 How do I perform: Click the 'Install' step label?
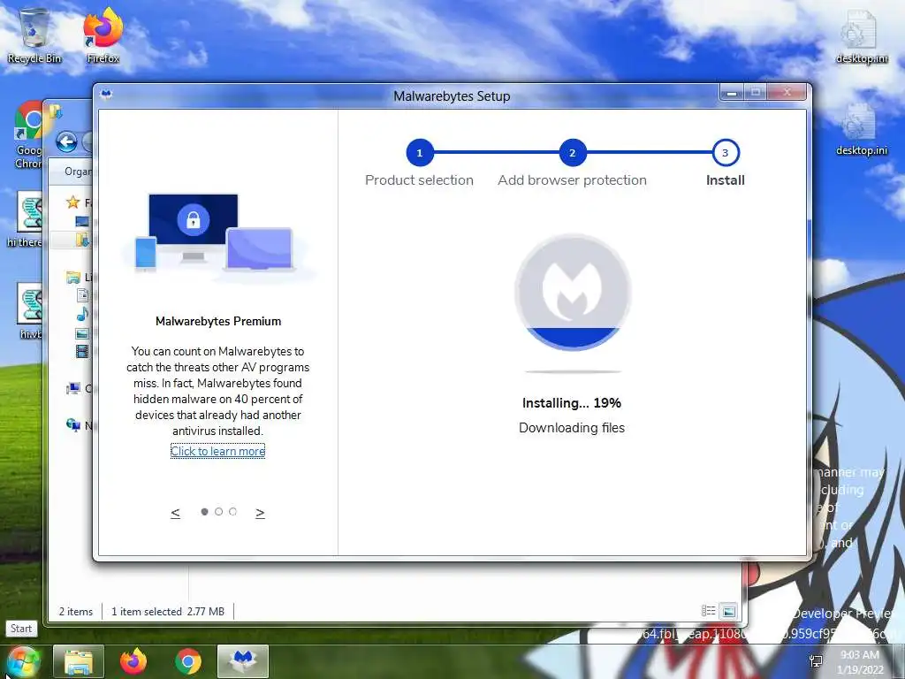click(726, 180)
